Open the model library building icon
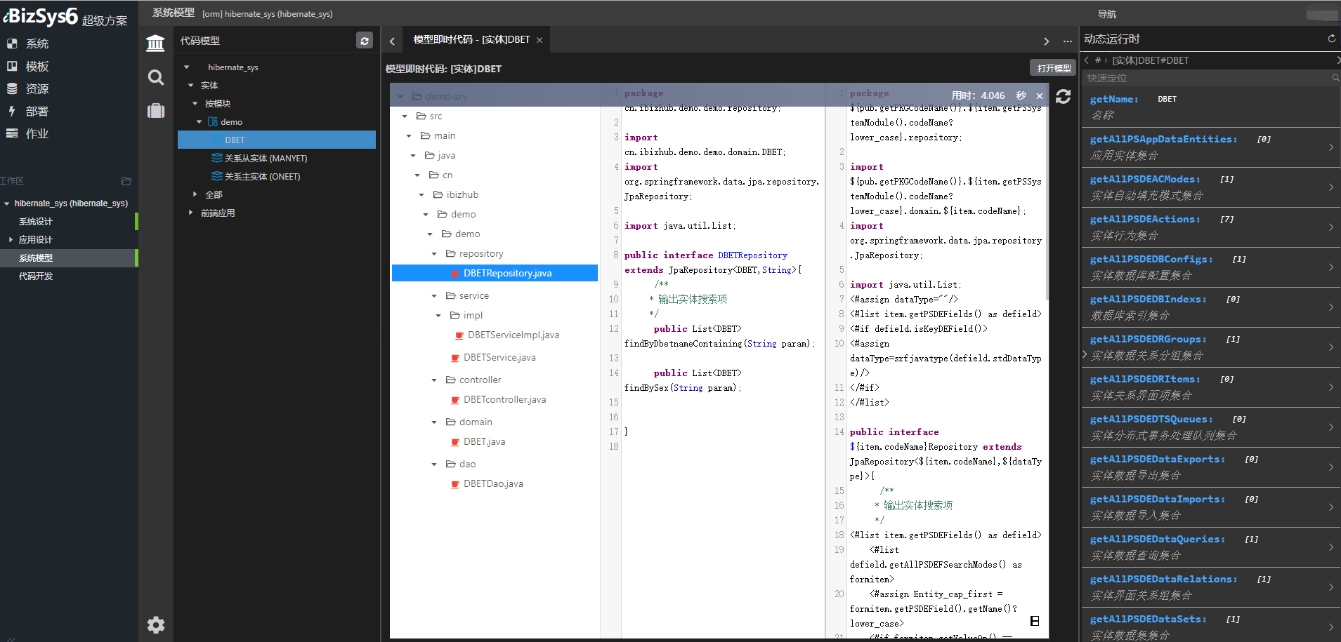This screenshot has height=642, width=1341. click(x=155, y=43)
